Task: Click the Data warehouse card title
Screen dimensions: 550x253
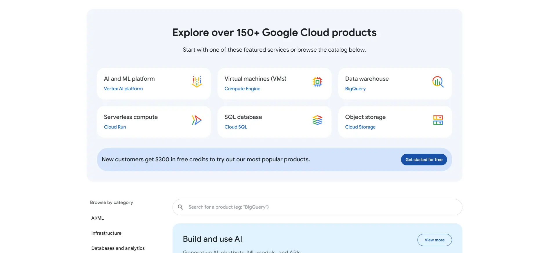Action: [x=367, y=79]
